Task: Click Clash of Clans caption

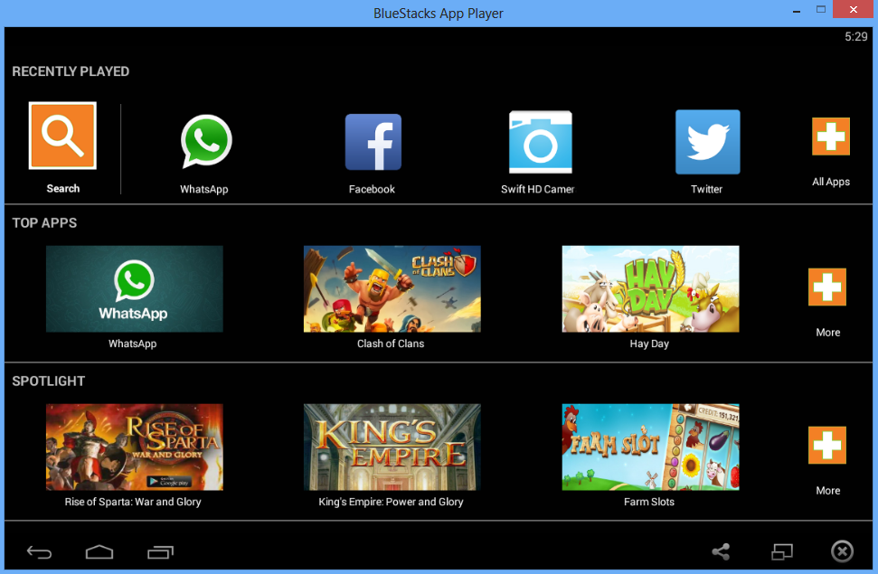Action: click(x=391, y=343)
